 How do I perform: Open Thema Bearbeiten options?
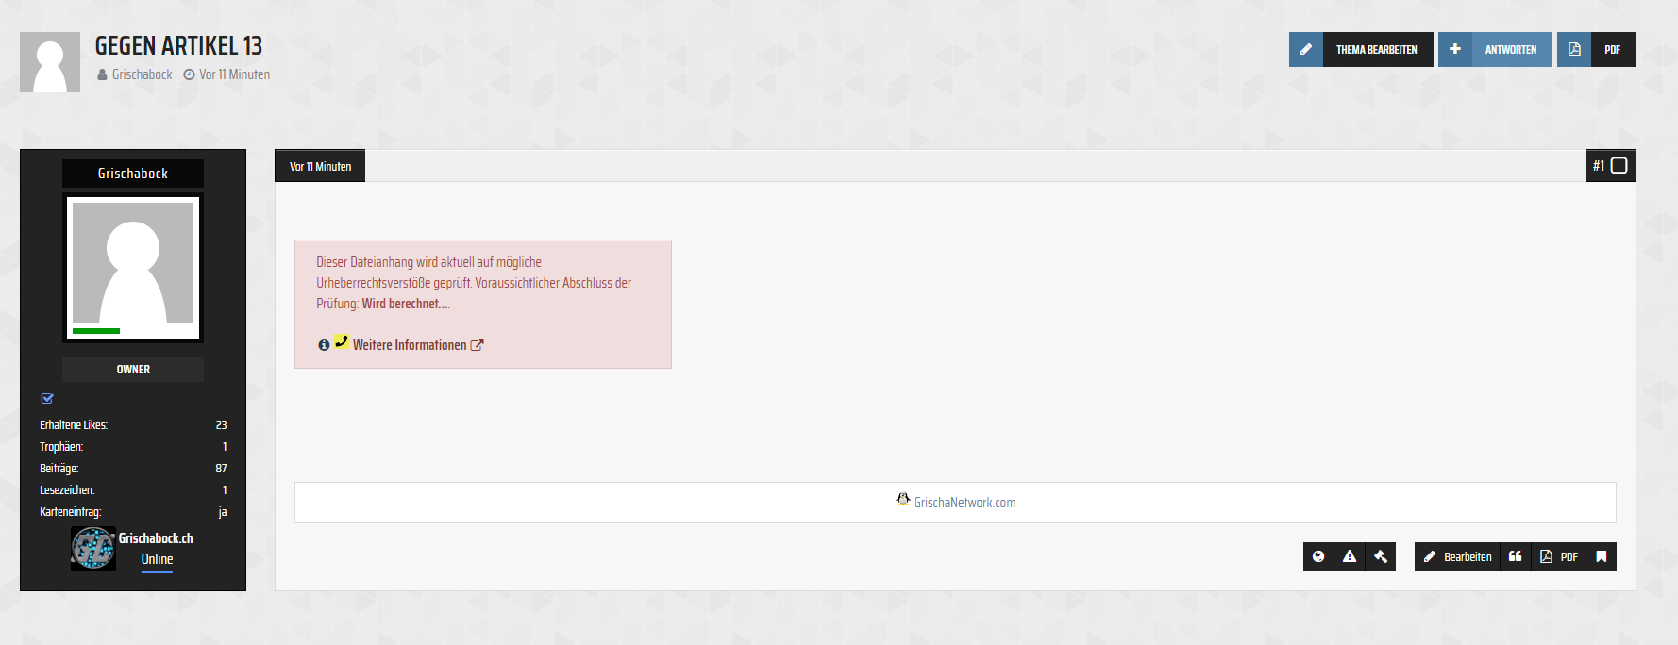point(1376,50)
